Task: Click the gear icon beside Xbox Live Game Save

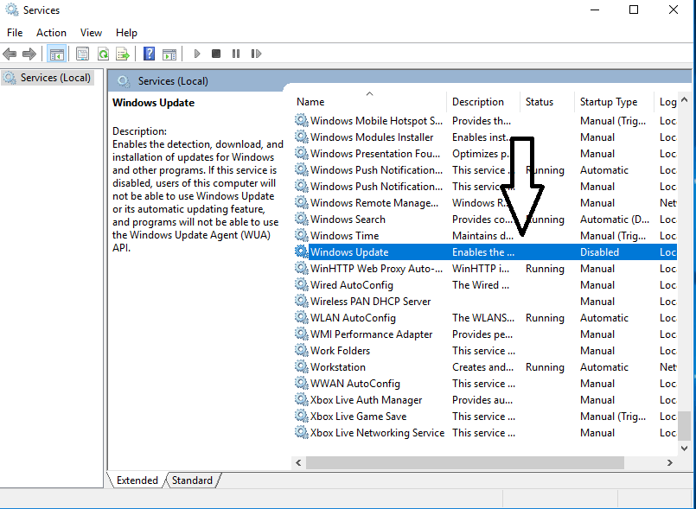Action: tap(302, 416)
